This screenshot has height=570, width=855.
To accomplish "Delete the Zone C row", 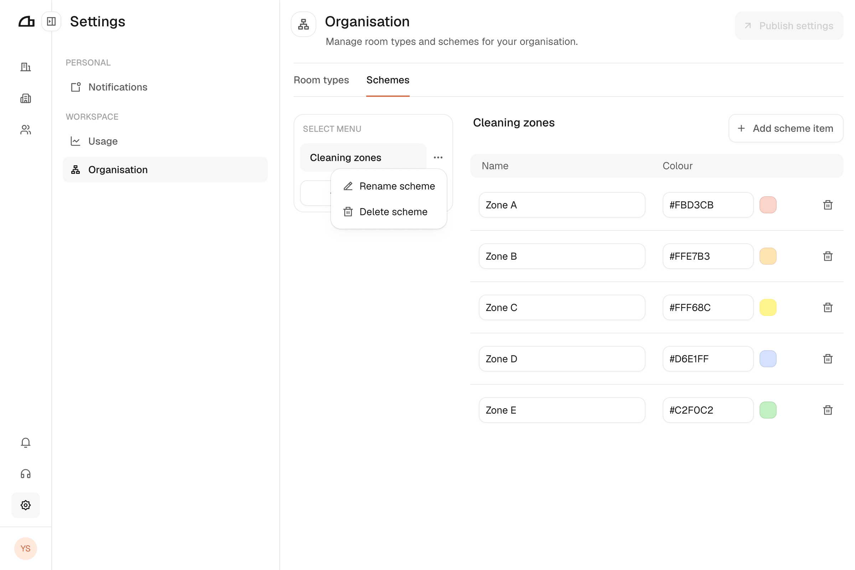I will click(828, 307).
